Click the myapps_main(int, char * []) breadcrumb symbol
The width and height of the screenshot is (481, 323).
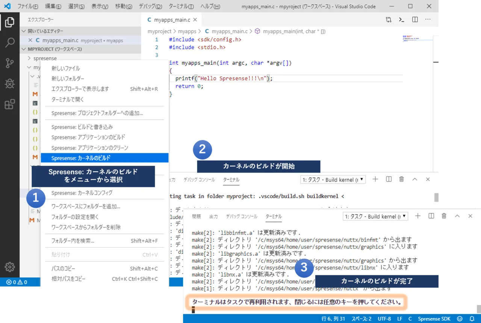click(x=290, y=32)
